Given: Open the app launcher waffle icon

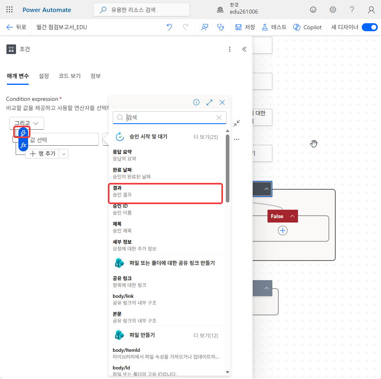Looking at the screenshot, I should tap(10, 10).
